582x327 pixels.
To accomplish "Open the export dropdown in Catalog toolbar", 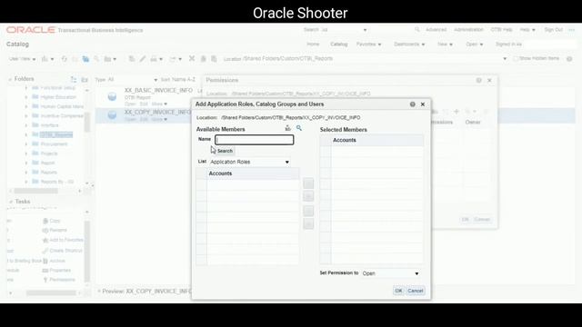I will click(x=176, y=59).
